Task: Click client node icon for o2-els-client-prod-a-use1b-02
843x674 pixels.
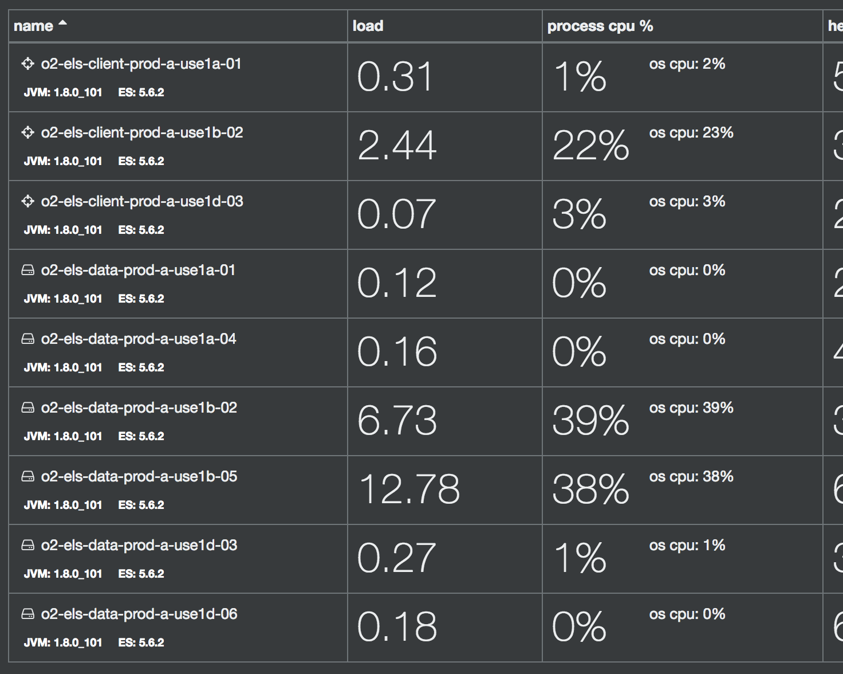Action: [27, 132]
